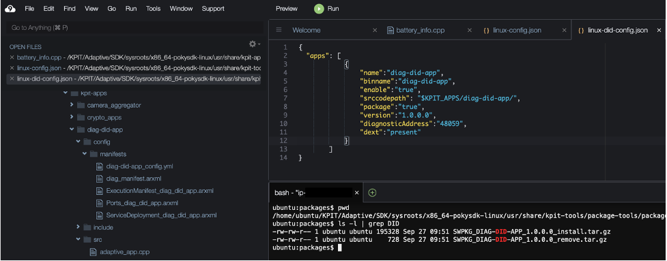
Task: Open diag_manifest.arxml file
Action: (x=134, y=179)
